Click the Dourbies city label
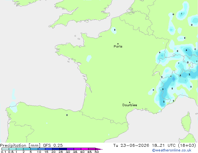 pos(130,105)
